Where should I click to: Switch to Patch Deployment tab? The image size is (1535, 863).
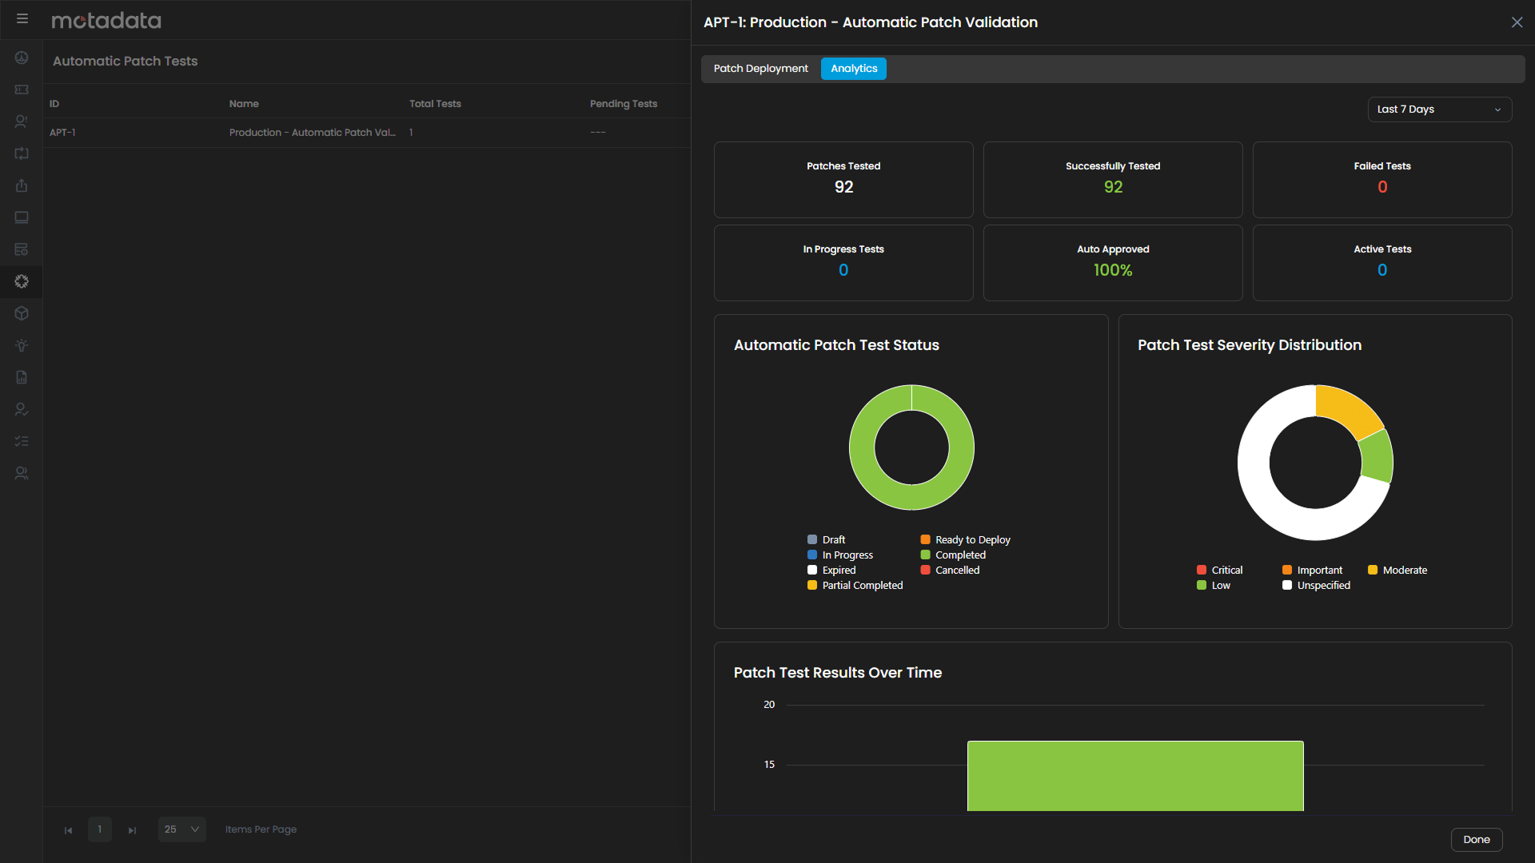760,69
